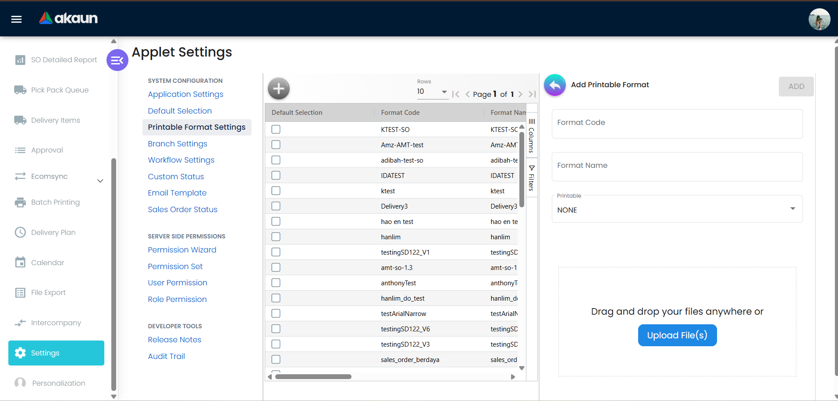Check the KTEST-SO default selection box
The height and width of the screenshot is (401, 838).
[x=276, y=129]
